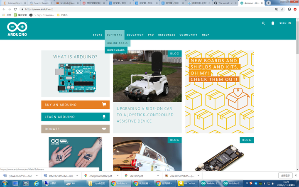Open the Nano Family hands image

[75, 154]
